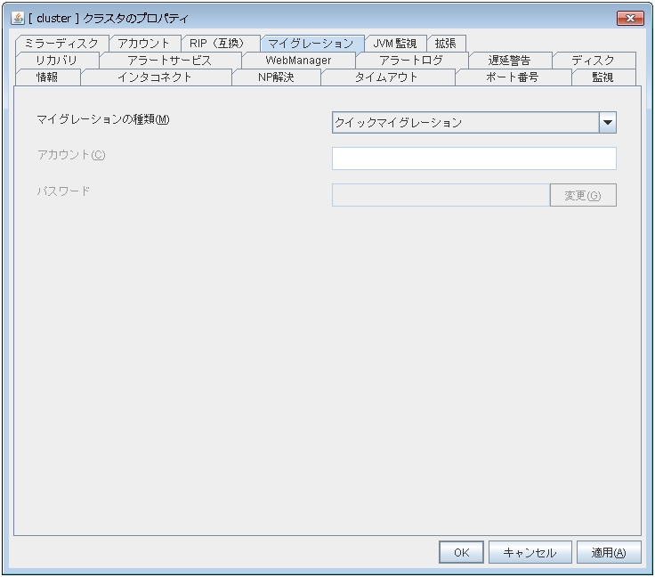The width and height of the screenshot is (655, 577).
Task: Switch to the ミラーディスク tab
Action: [61, 44]
